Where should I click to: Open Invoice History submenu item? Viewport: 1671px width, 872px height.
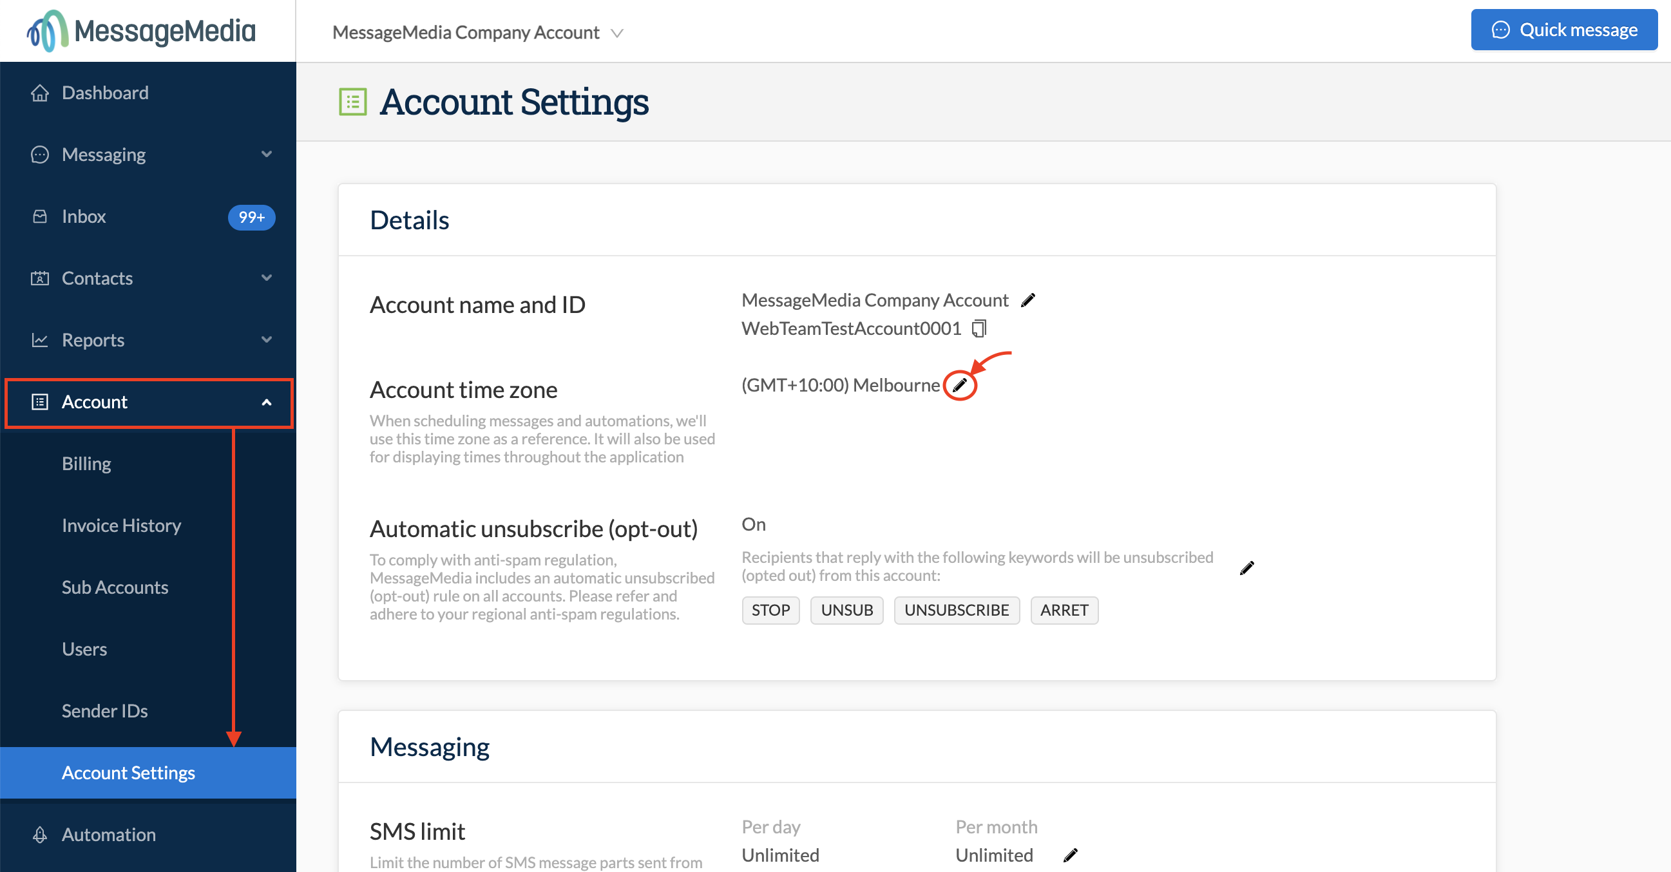pos(121,525)
